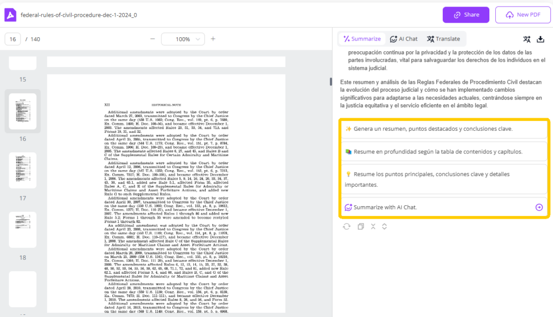
Task: Zoom in with the plus icon
Action: 213,39
